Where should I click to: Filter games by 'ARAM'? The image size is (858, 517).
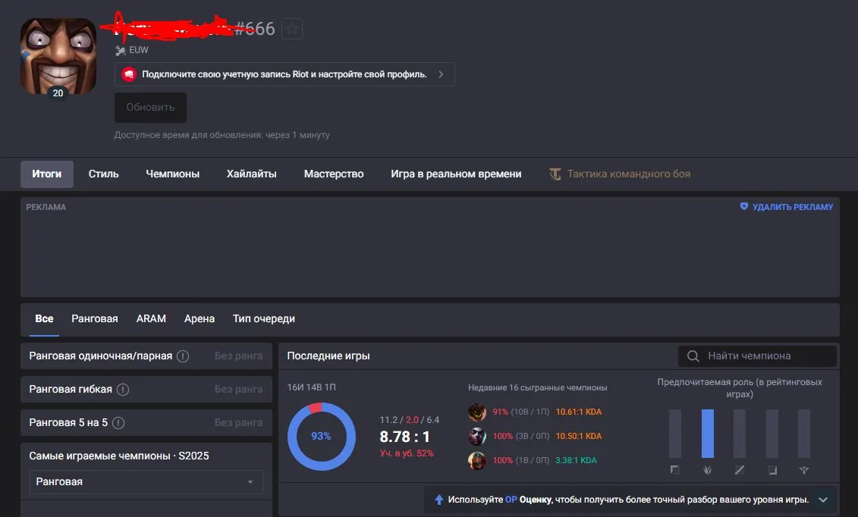(151, 318)
